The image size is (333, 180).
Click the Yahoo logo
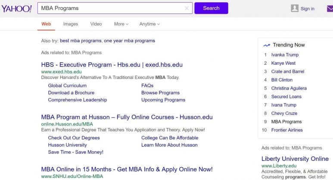tap(16, 9)
